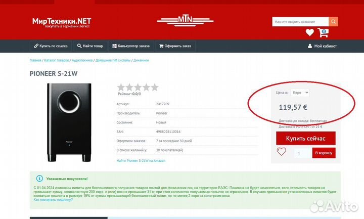The height and width of the screenshot is (219, 364).
Task: Click the orange search magnifier button
Action: (333, 22)
